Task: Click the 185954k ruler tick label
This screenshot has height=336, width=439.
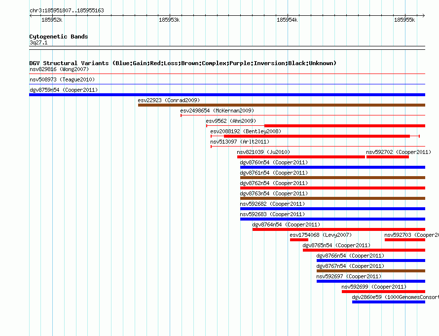Action: coord(287,20)
